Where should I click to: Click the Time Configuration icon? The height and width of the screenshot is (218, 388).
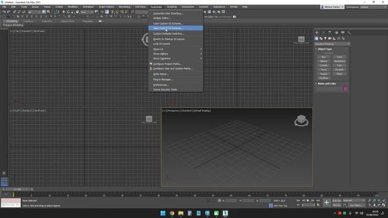(318, 205)
